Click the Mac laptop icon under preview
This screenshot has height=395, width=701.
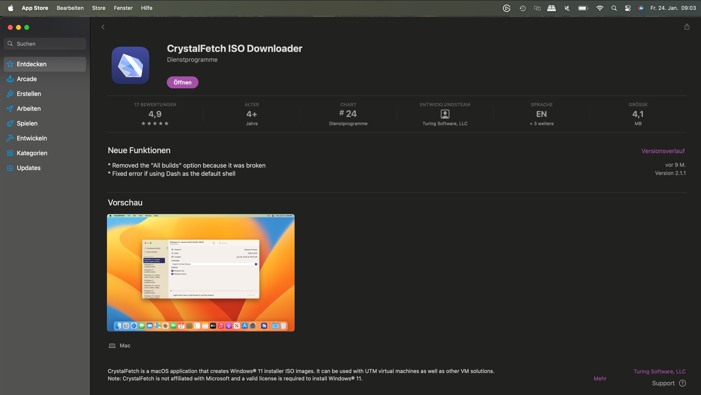[x=112, y=346]
